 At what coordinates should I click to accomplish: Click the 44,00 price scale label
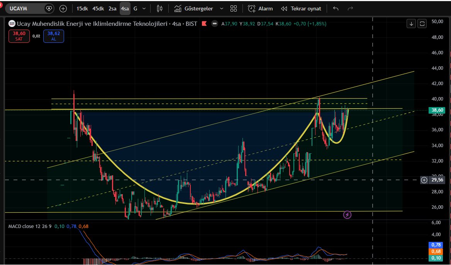coord(437,68)
